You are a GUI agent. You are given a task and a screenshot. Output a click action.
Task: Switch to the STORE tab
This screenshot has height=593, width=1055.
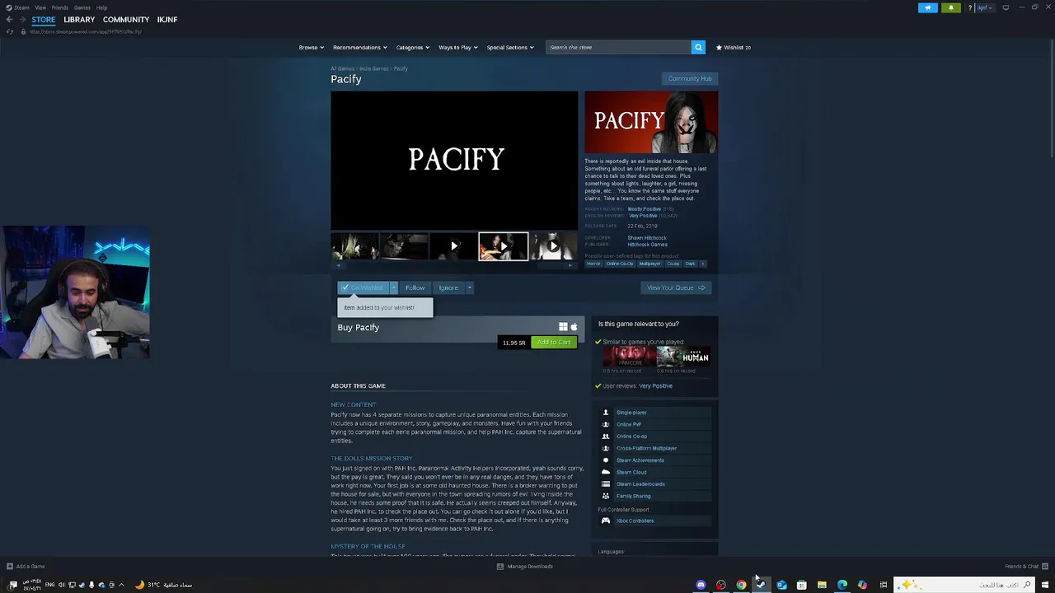tap(44, 20)
